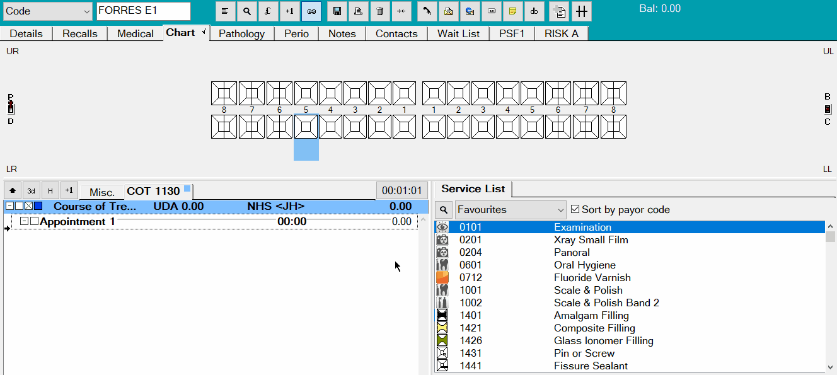Collapse the Appointment 1 row
The height and width of the screenshot is (375, 837).
click(x=25, y=221)
